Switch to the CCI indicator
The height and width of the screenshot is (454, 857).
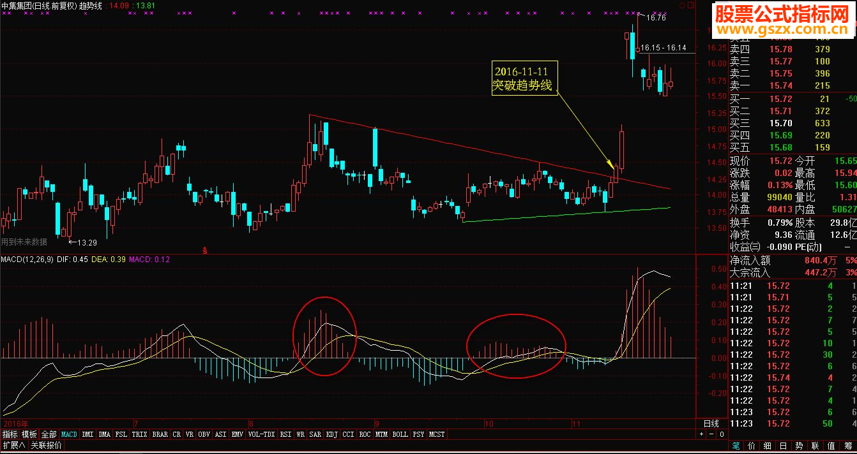click(x=349, y=434)
